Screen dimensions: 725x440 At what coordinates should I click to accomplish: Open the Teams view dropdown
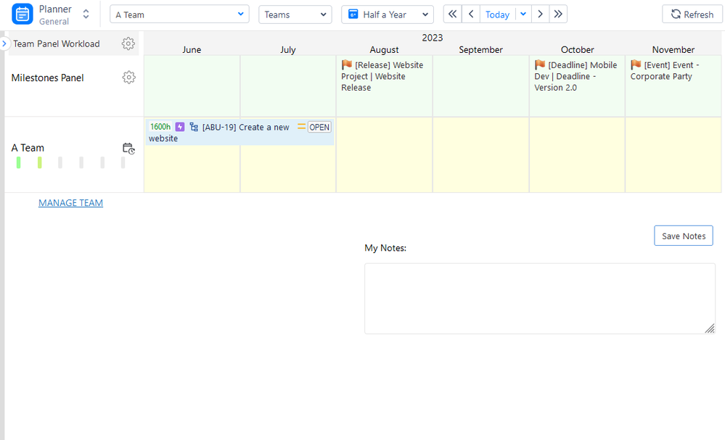295,14
